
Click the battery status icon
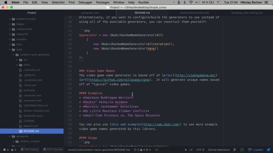coord(212,2)
